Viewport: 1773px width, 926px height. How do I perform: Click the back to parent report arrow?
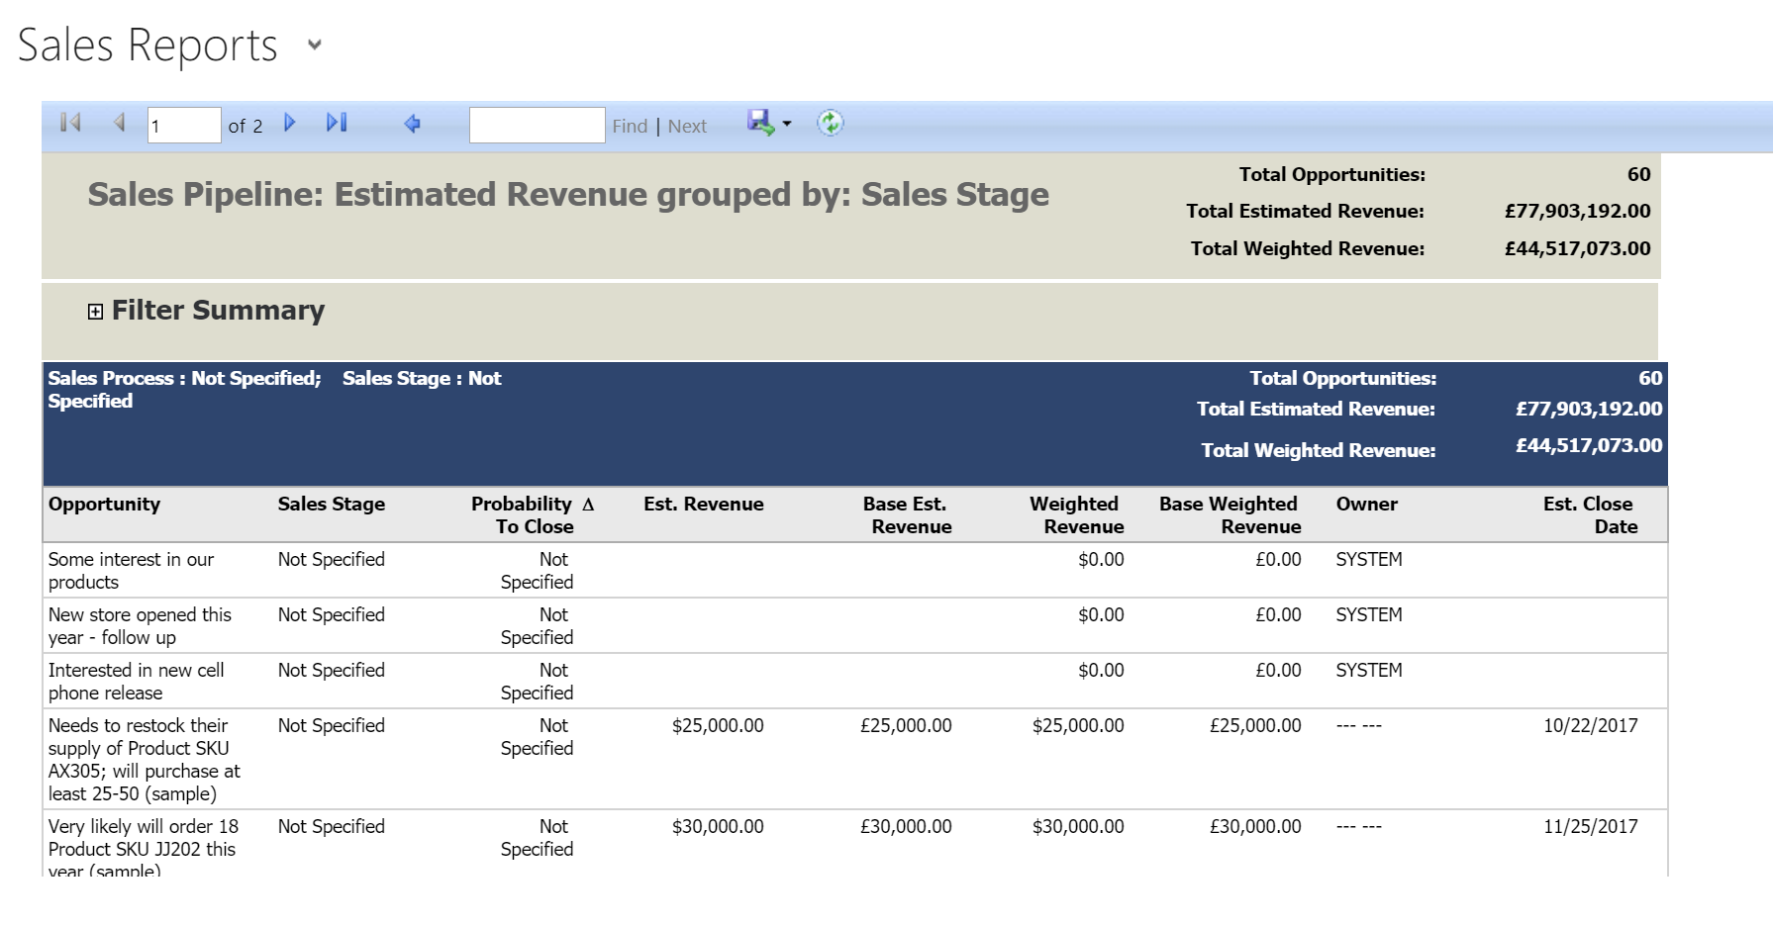(x=413, y=124)
